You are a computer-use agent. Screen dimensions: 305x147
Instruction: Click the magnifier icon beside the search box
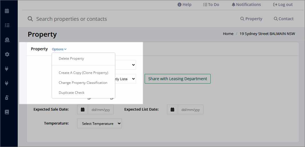coord(30,19)
